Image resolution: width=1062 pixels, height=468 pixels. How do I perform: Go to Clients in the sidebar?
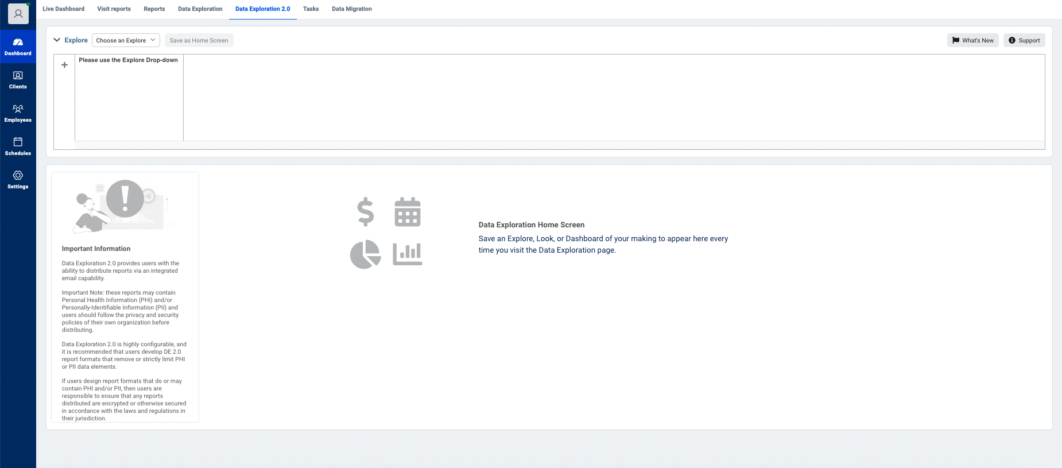18,80
